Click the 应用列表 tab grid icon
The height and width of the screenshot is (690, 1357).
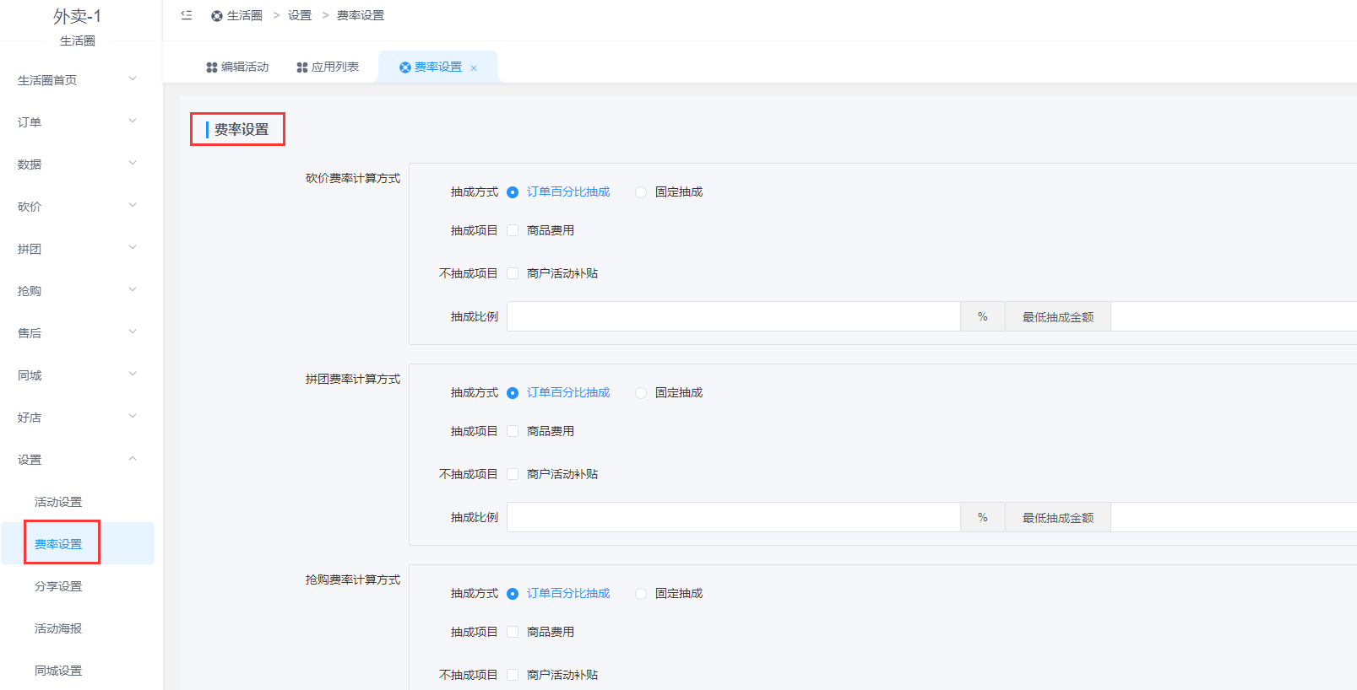pyautogui.click(x=302, y=67)
